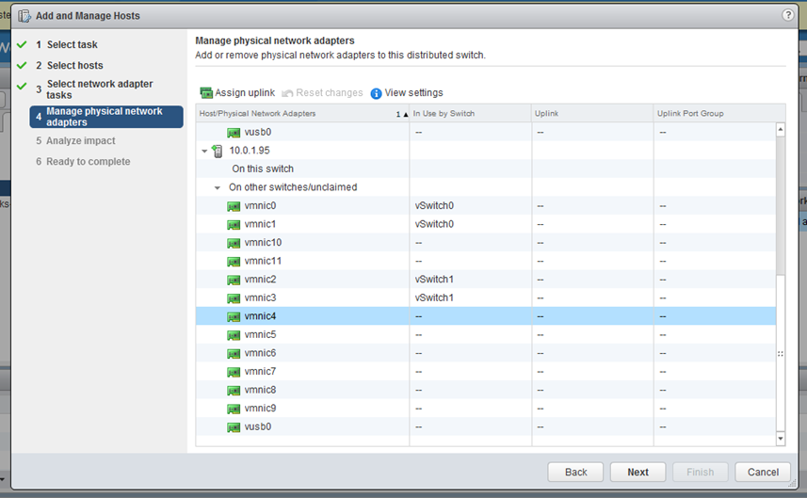Select step 4 Manage physical network adapters
The height and width of the screenshot is (498, 807).
(106, 117)
